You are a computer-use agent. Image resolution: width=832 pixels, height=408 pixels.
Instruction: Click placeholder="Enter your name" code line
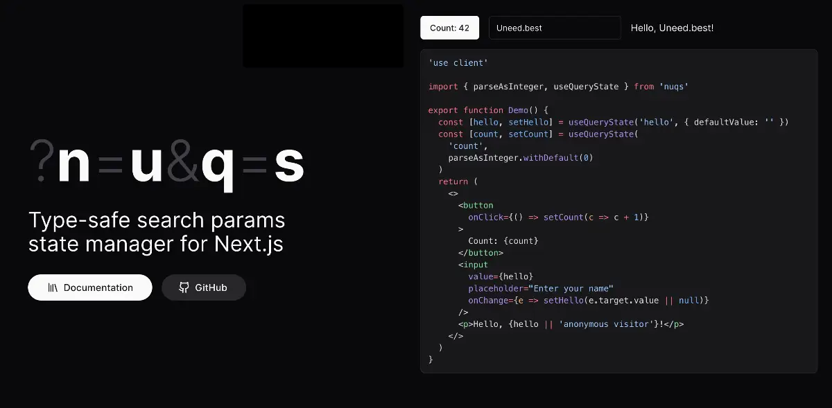[541, 288]
